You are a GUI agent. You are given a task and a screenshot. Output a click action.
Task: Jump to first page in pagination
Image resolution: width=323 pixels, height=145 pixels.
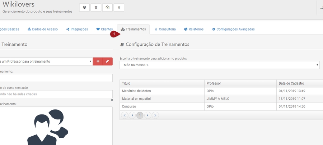coord(125,115)
